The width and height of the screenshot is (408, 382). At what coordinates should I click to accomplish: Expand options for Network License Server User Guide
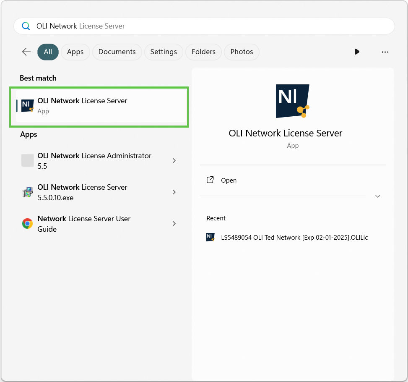pyautogui.click(x=174, y=223)
